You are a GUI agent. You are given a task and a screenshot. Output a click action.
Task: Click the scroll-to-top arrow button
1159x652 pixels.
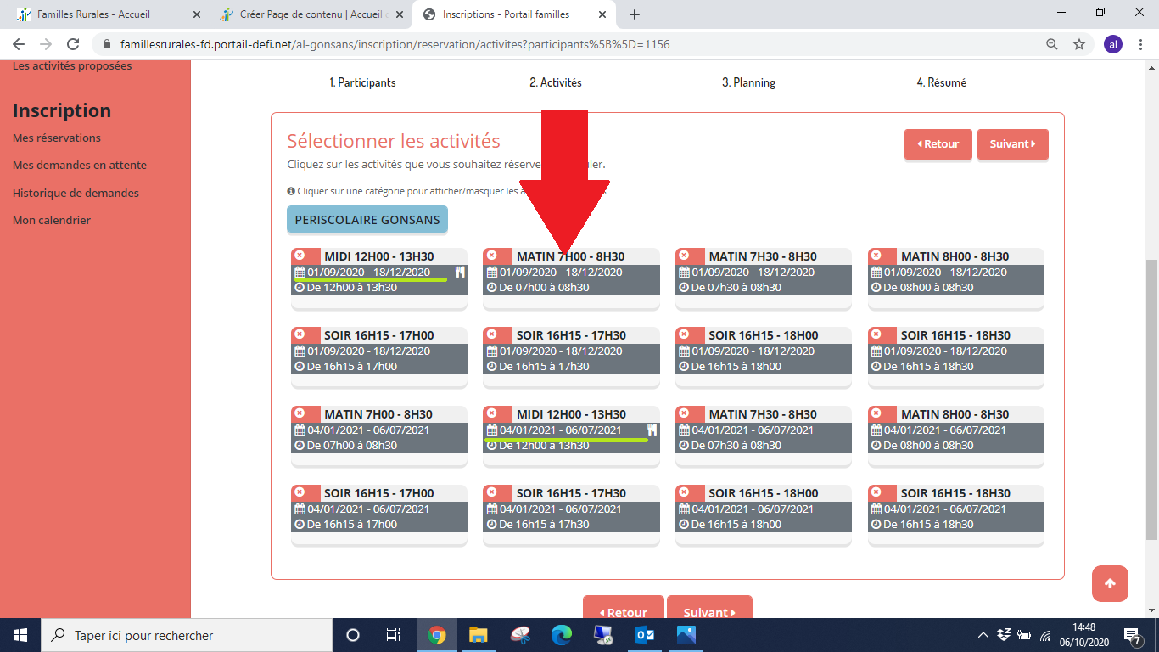tap(1110, 583)
